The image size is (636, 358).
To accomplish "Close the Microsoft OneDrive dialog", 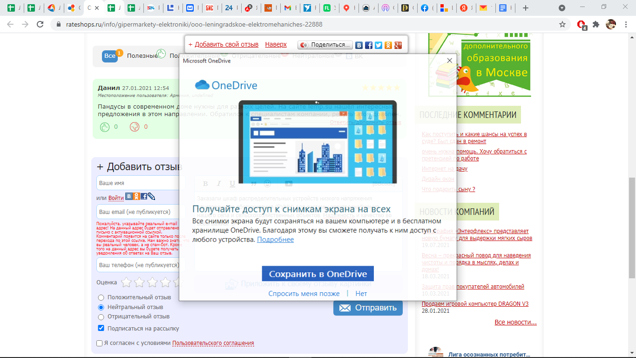I will [x=449, y=61].
